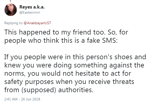
Task: Click the thread connector line above the avatar
Action: point(10,1)
